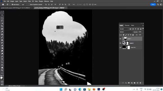Add a layer mask
This screenshot has width=163, height=91.
[129, 83]
